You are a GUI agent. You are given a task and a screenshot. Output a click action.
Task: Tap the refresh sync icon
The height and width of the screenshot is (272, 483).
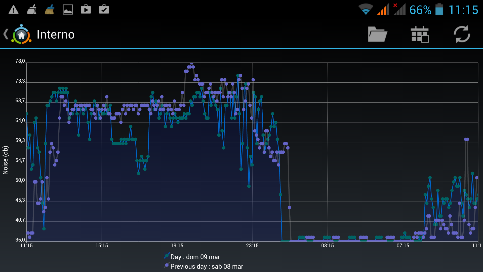tap(462, 34)
